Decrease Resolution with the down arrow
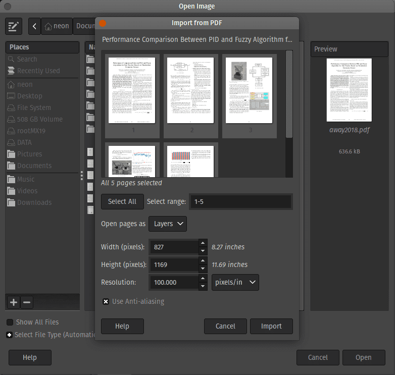This screenshot has height=375, width=395. (203, 286)
